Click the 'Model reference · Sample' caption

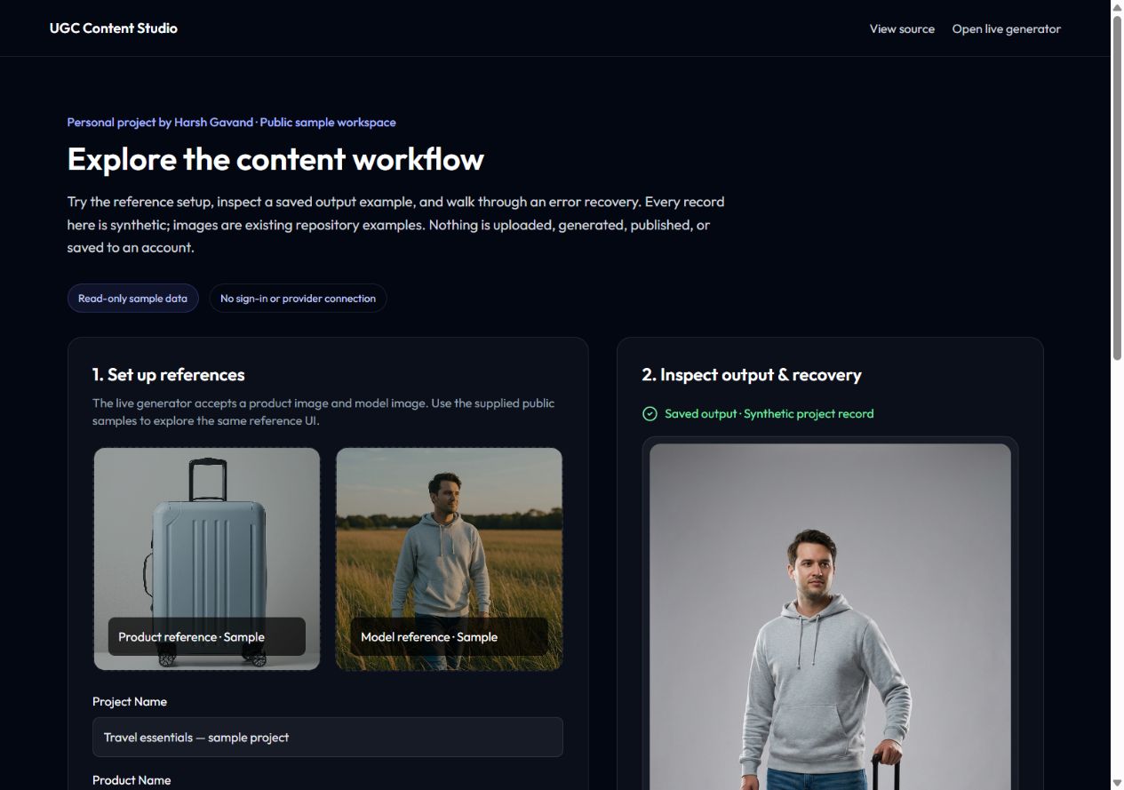click(429, 637)
